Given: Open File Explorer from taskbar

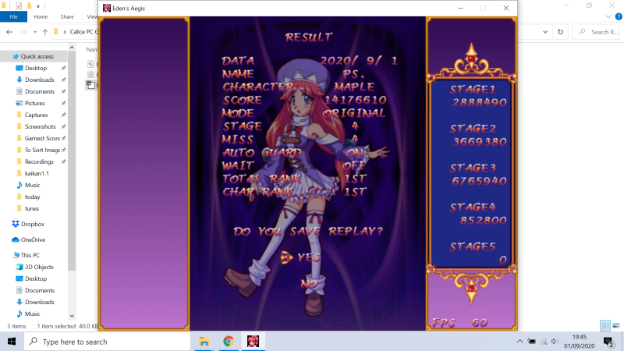Looking at the screenshot, I should pyautogui.click(x=204, y=342).
